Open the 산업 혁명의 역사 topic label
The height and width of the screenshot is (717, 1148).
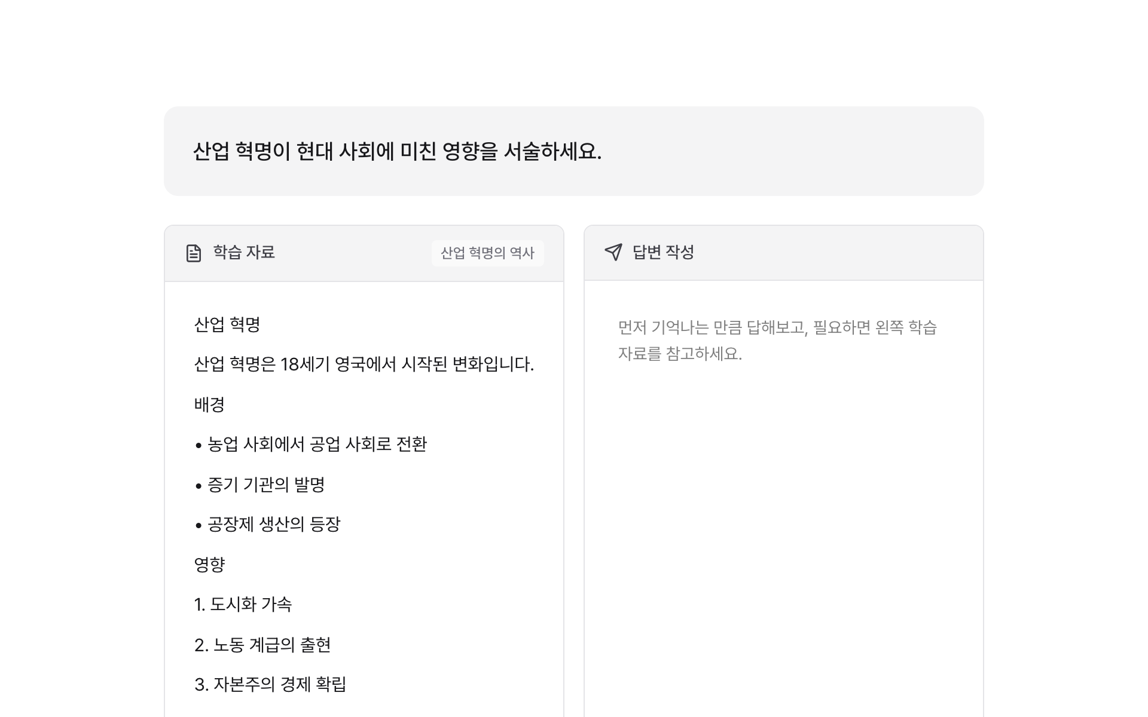point(487,253)
